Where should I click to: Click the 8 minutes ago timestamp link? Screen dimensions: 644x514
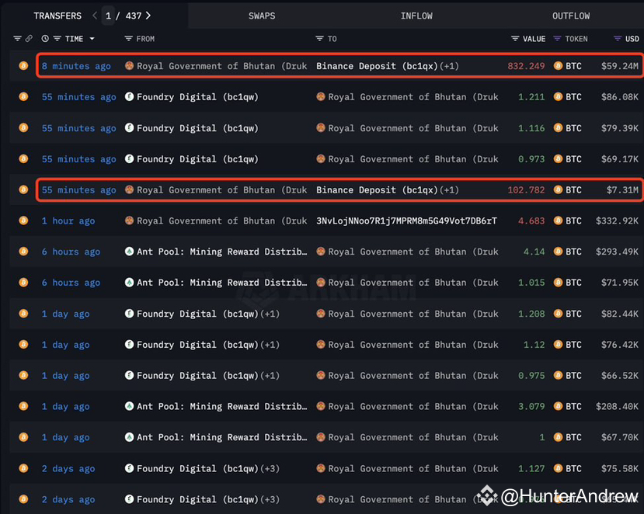76,66
